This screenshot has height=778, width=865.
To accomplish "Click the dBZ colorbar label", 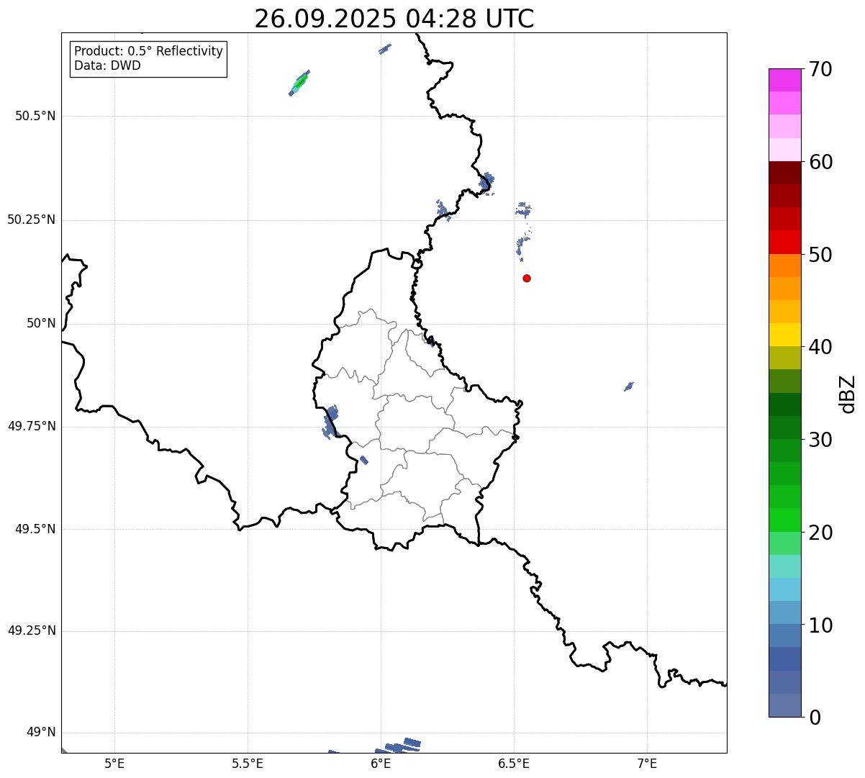I will (848, 394).
